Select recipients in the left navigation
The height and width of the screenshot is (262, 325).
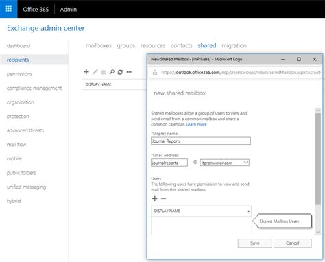click(18, 60)
